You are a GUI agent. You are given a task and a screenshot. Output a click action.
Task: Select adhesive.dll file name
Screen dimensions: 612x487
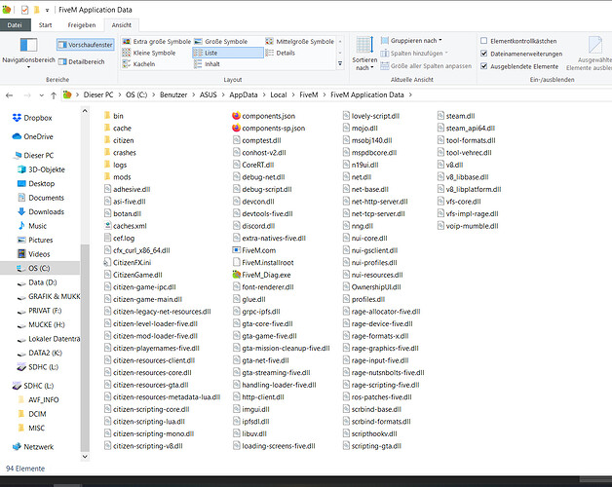coord(132,189)
